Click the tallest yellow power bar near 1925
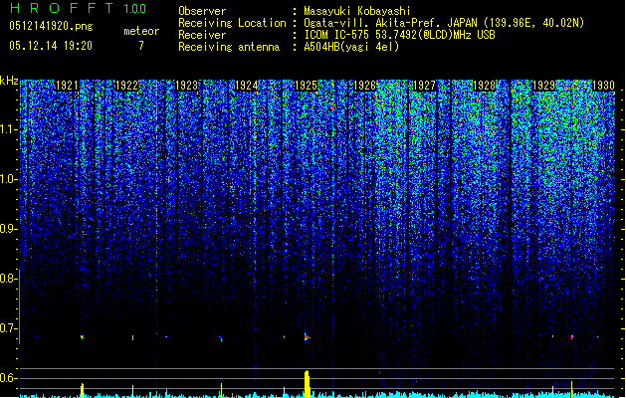The width and height of the screenshot is (626, 398). [x=307, y=384]
